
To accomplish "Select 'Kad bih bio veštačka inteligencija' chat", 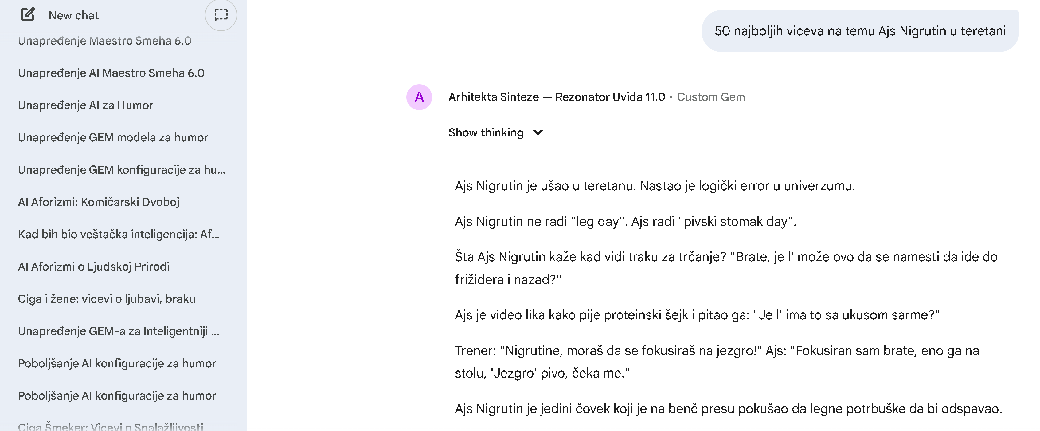I will tap(119, 234).
